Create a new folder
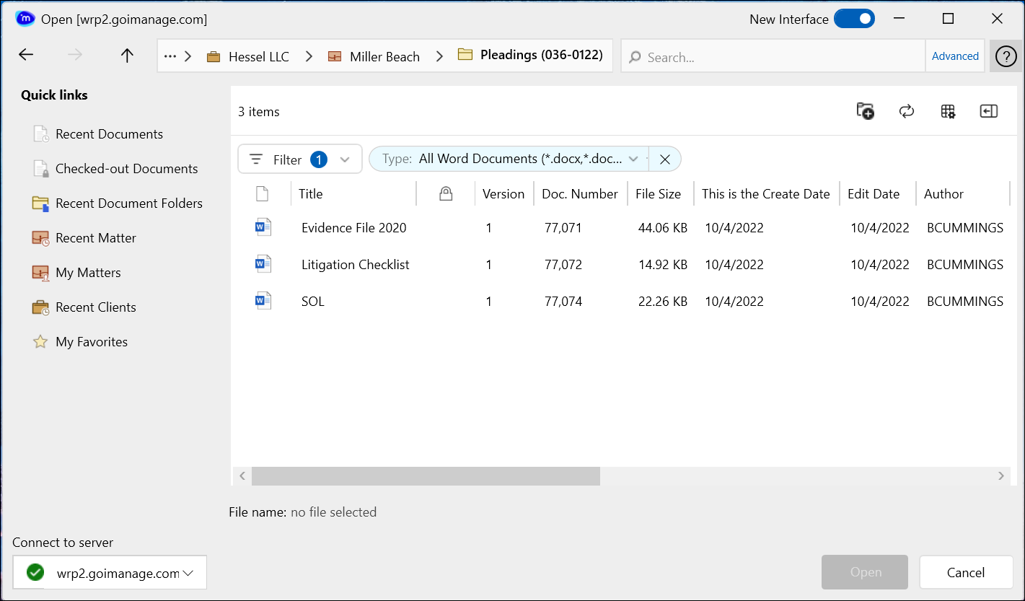This screenshot has height=601, width=1025. coord(865,111)
